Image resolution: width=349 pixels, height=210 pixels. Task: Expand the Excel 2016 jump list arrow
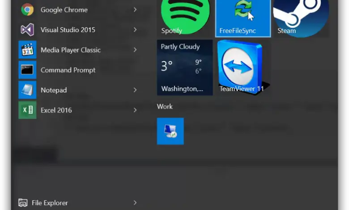[x=135, y=110]
